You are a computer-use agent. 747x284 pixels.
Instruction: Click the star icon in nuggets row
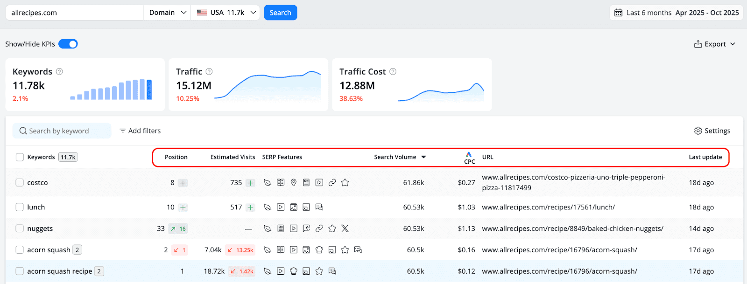pyautogui.click(x=332, y=229)
